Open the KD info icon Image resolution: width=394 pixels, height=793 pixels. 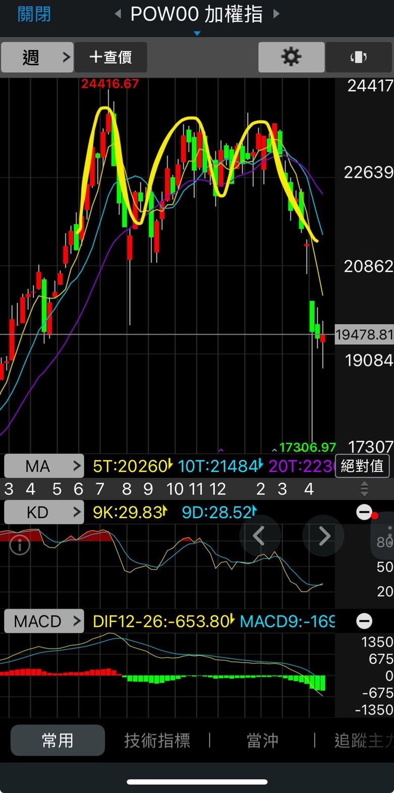(20, 545)
